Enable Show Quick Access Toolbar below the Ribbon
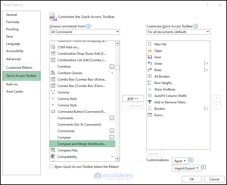This screenshot has width=227, height=185. tap(51, 166)
